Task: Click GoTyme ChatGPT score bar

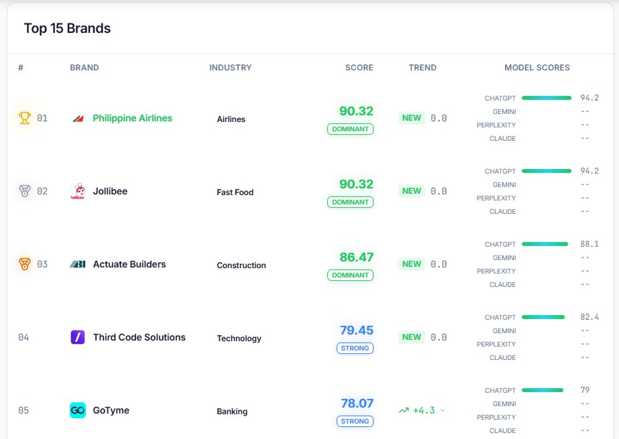Action: pos(543,390)
